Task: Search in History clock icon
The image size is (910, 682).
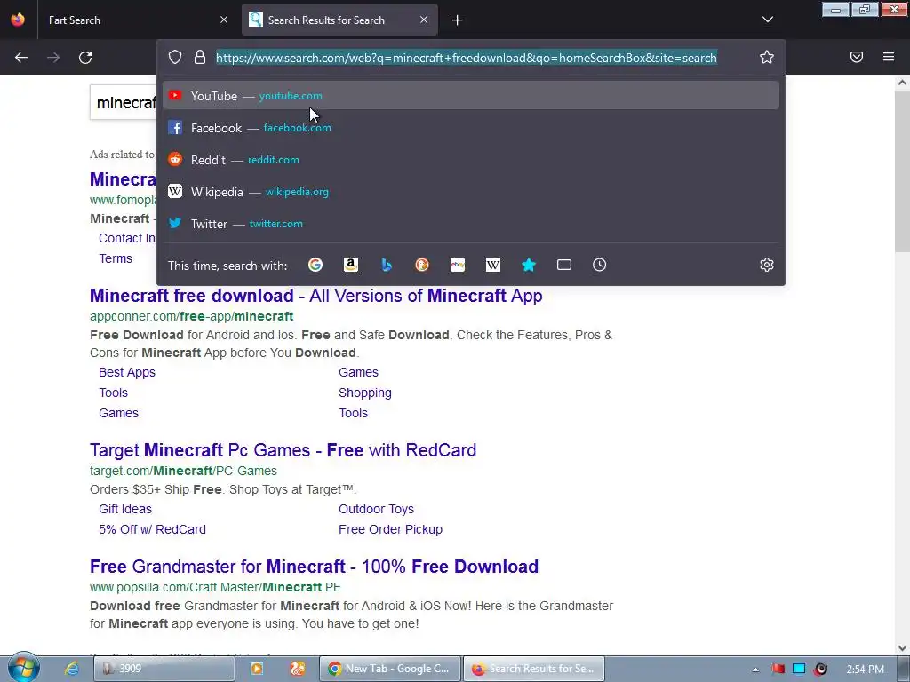Action: tap(600, 265)
